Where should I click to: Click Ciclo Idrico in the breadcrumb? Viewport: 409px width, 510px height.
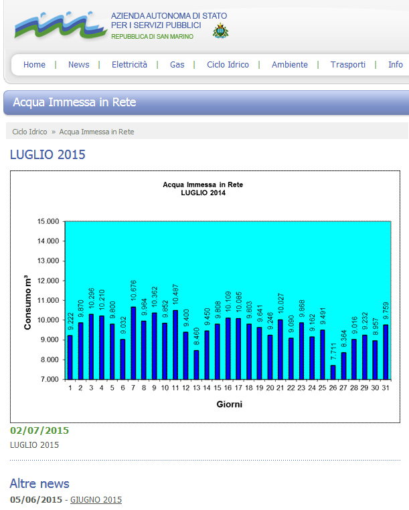[x=29, y=132]
